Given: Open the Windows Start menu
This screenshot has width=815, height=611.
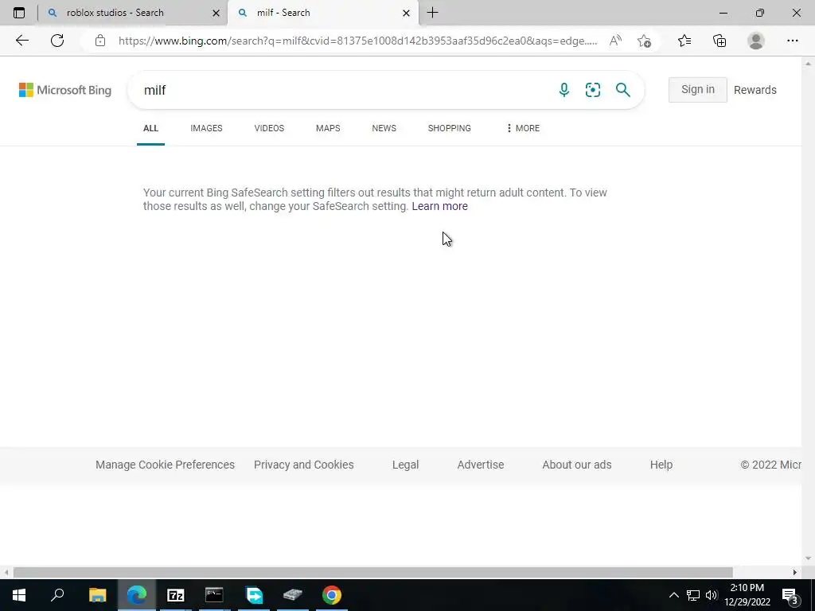Looking at the screenshot, I should point(19,595).
